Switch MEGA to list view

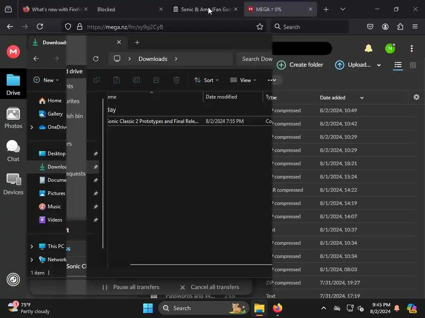398,65
